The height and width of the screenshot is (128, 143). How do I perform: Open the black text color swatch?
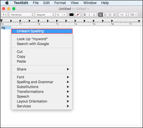(x=71, y=15)
